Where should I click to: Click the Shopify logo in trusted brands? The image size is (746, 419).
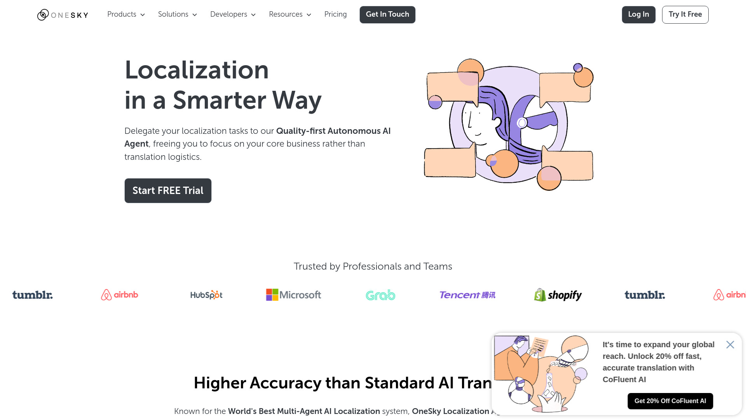click(558, 295)
